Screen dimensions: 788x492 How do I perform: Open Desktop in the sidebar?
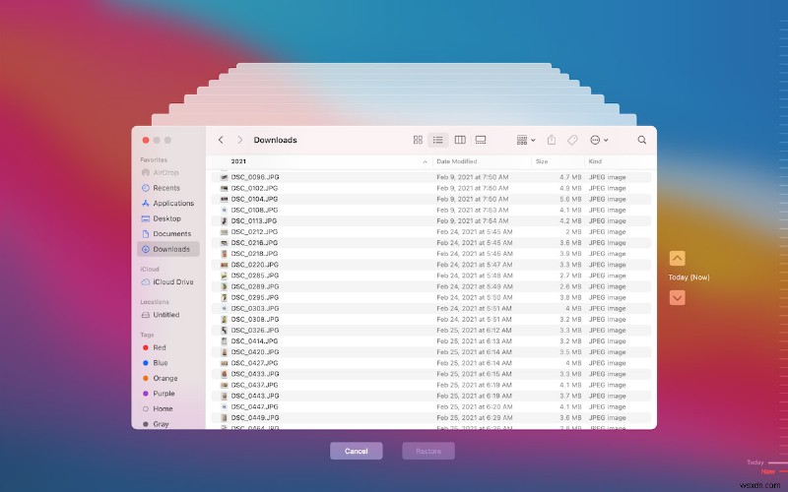click(x=168, y=218)
